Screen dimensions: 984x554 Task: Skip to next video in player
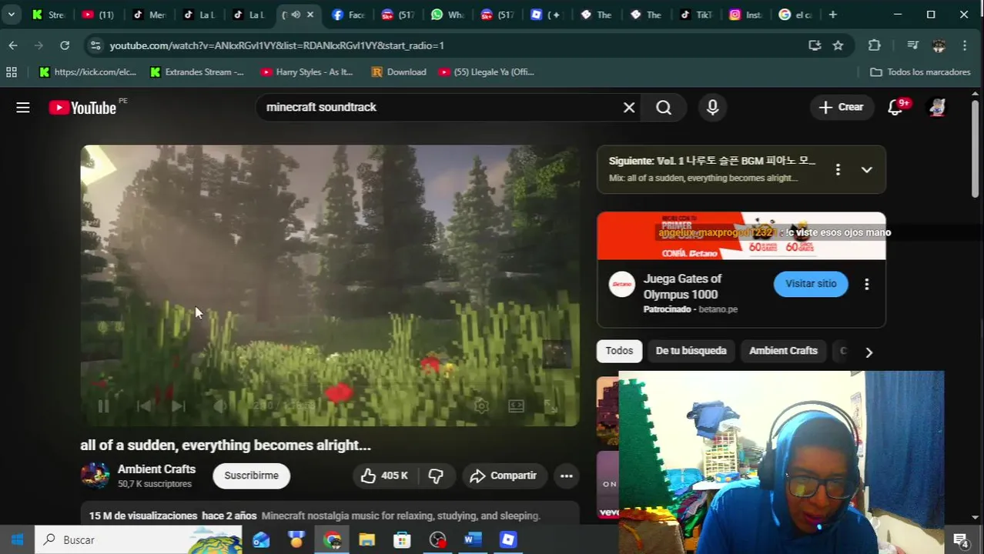pos(178,406)
